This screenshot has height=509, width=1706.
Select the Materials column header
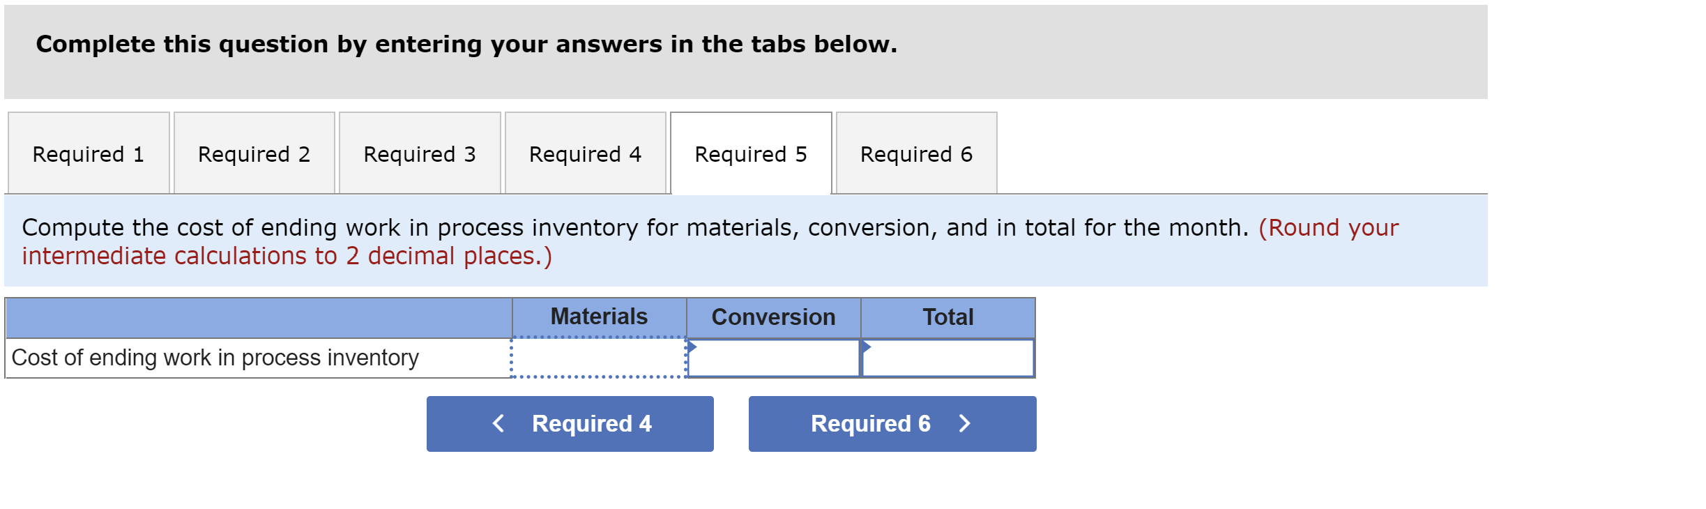[x=598, y=316]
